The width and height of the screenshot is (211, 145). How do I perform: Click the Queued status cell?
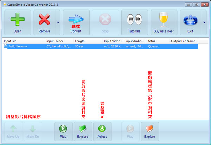click(x=154, y=46)
